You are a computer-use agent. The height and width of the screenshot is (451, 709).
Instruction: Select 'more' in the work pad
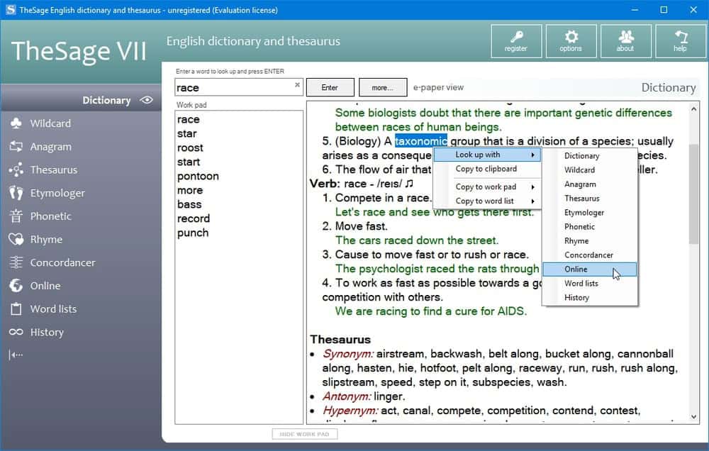coord(190,190)
